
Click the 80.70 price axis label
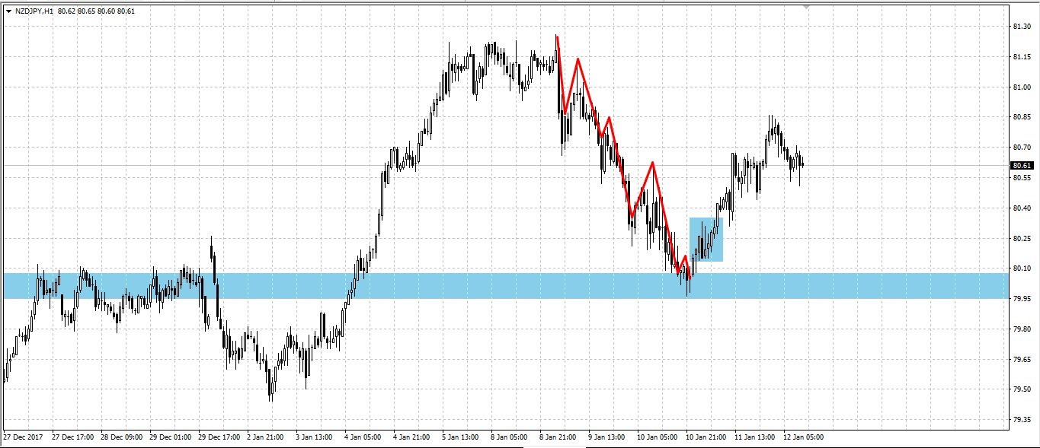pyautogui.click(x=1022, y=148)
